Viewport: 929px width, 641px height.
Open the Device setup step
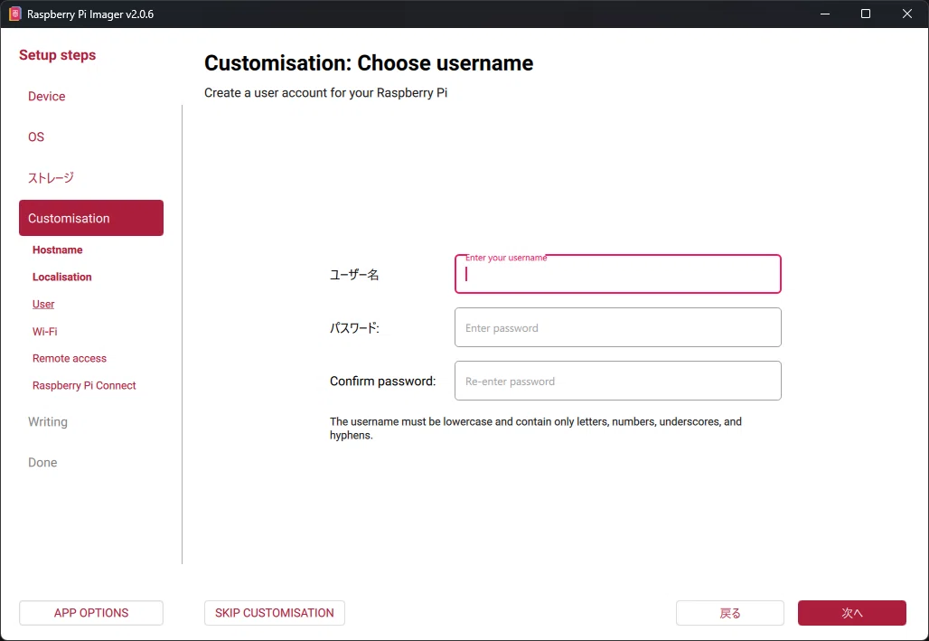47,96
